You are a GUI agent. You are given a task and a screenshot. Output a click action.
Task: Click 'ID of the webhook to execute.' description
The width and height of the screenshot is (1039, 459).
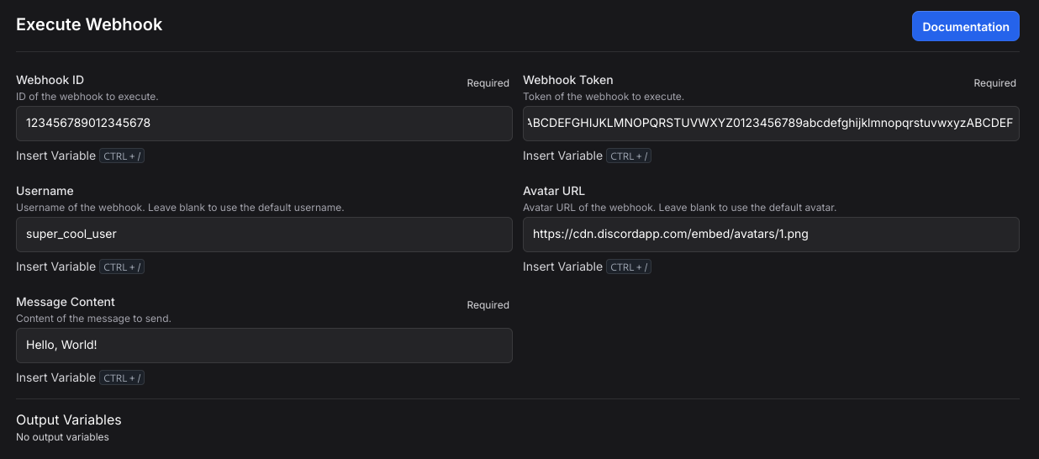[x=87, y=97]
